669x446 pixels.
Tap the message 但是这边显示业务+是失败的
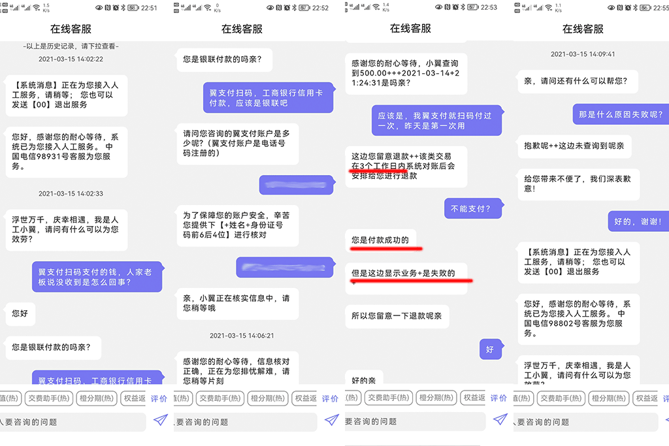click(406, 278)
